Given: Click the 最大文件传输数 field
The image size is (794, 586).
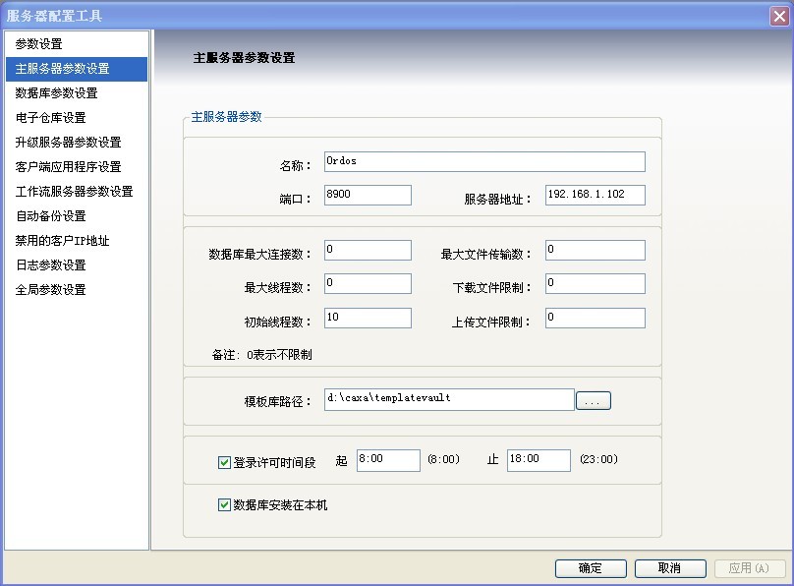Looking at the screenshot, I should point(595,250).
